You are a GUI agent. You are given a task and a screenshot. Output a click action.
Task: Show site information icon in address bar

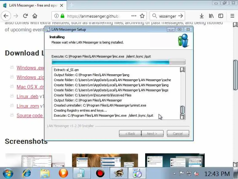coord(56,16)
